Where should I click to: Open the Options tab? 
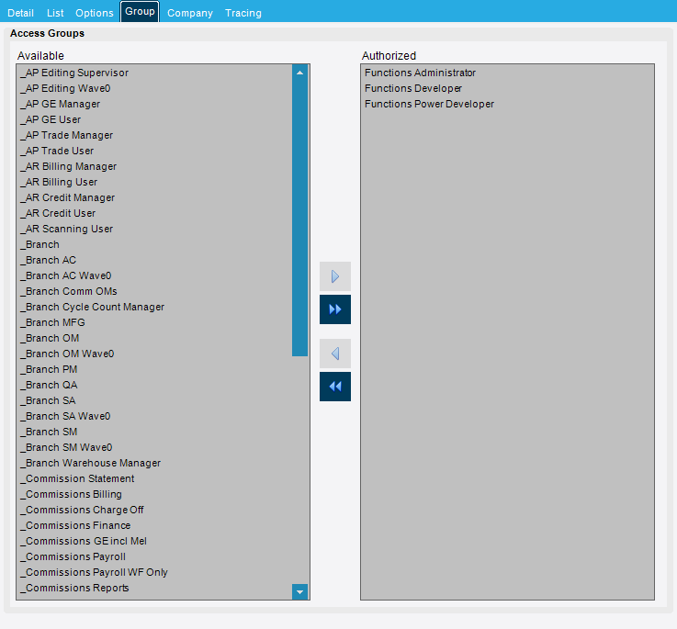[94, 13]
